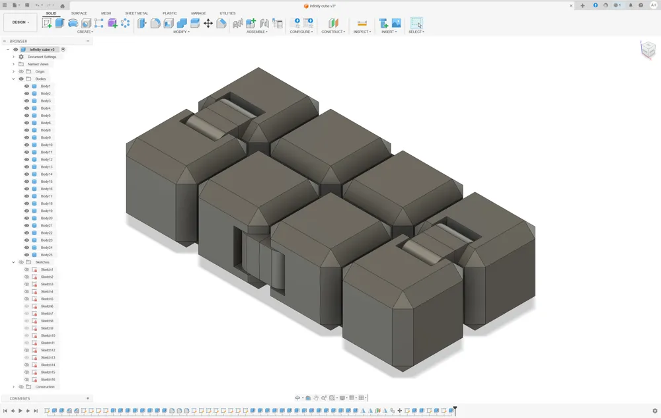Select the Fillet tool
The height and width of the screenshot is (418, 661).
(x=155, y=23)
